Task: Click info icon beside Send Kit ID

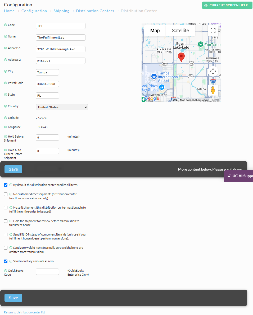Action: [x=11, y=235]
